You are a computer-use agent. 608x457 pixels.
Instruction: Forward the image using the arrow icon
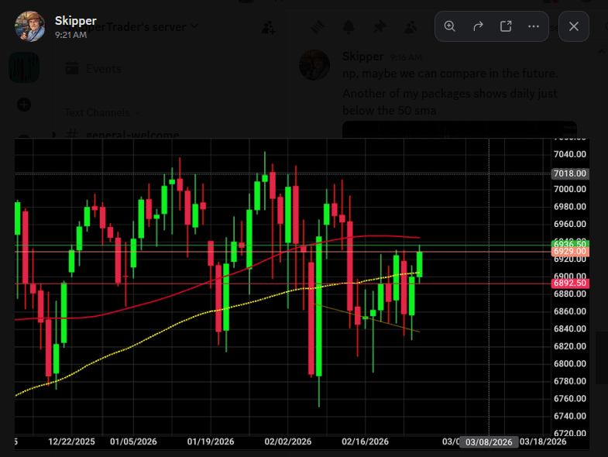pyautogui.click(x=478, y=26)
